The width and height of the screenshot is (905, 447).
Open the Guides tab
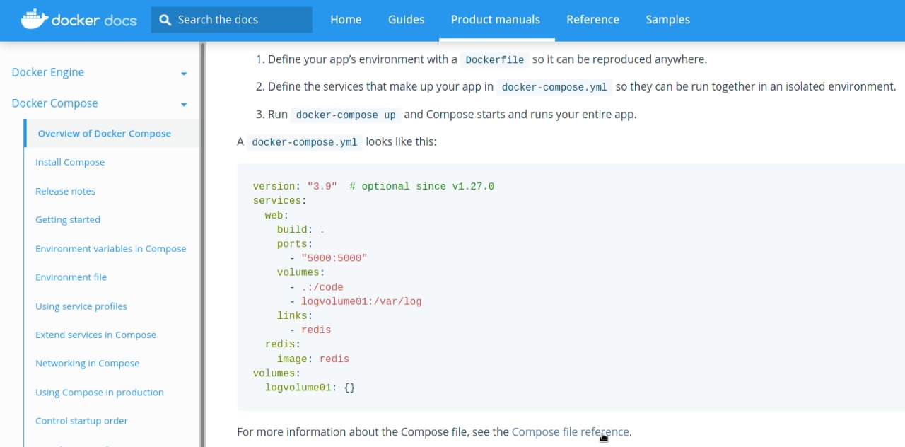pyautogui.click(x=407, y=20)
